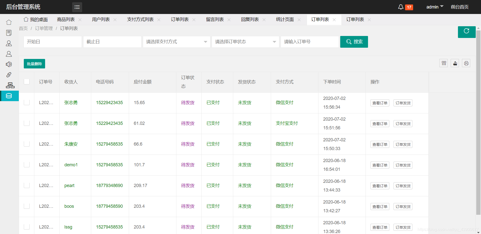
Task: Switch to 用户列表 tab
Action: [x=101, y=19]
